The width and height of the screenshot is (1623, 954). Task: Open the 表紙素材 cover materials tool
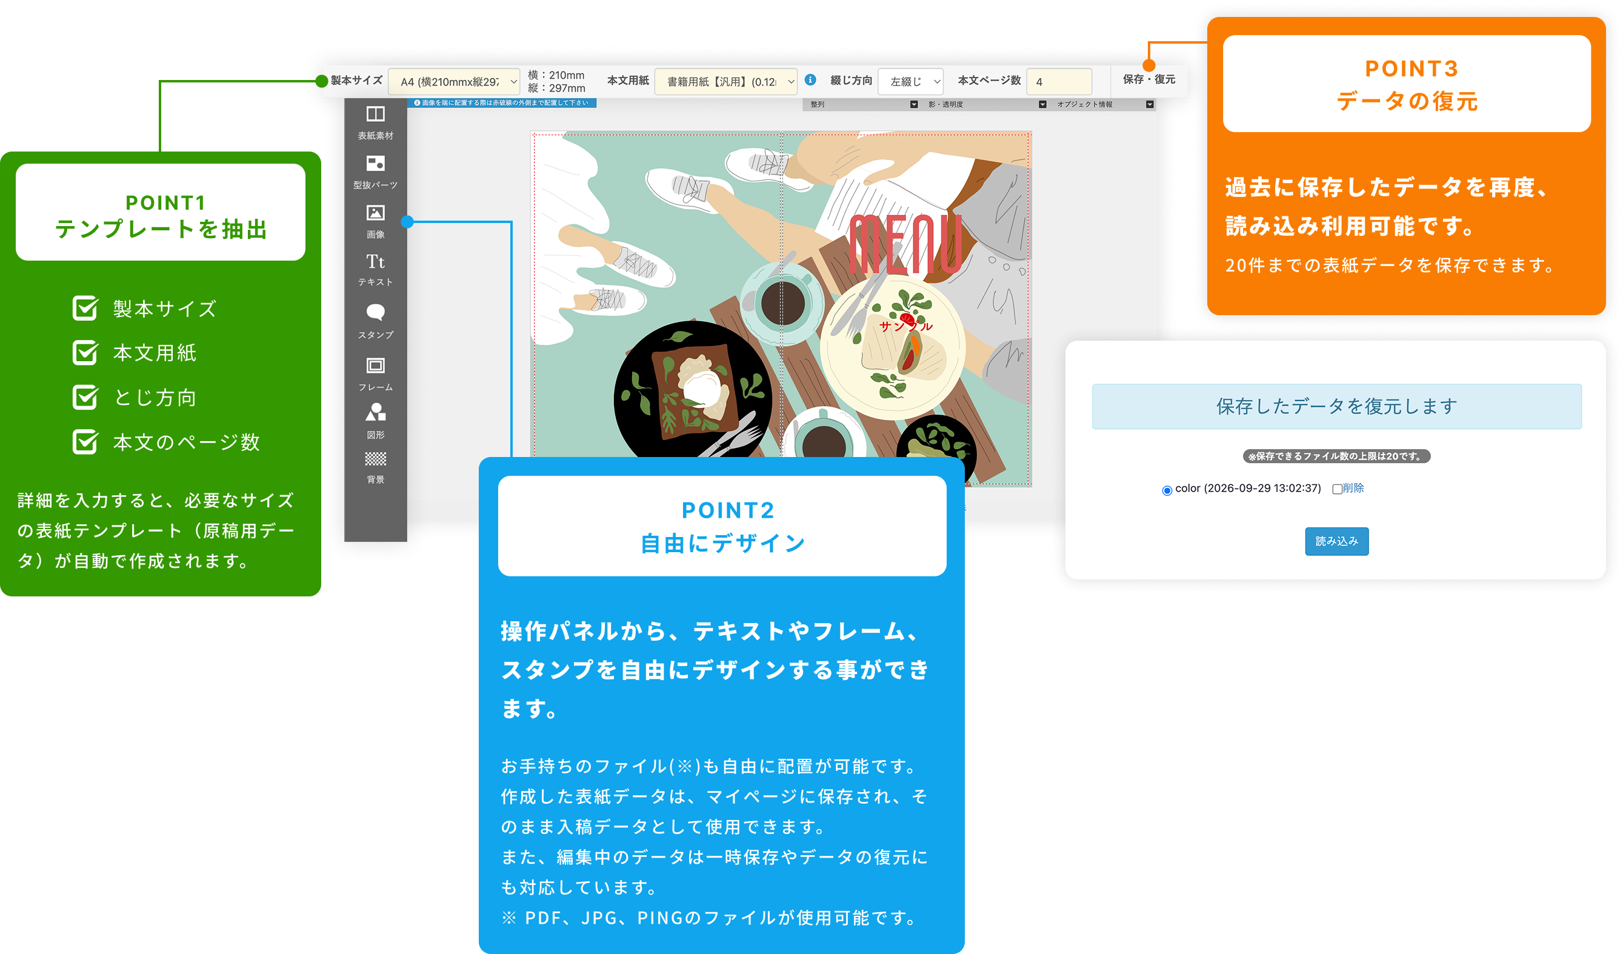(376, 122)
